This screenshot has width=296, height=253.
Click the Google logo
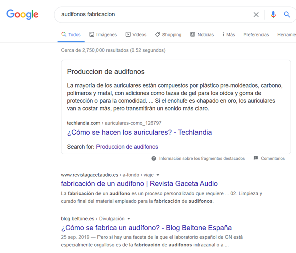point(22,14)
